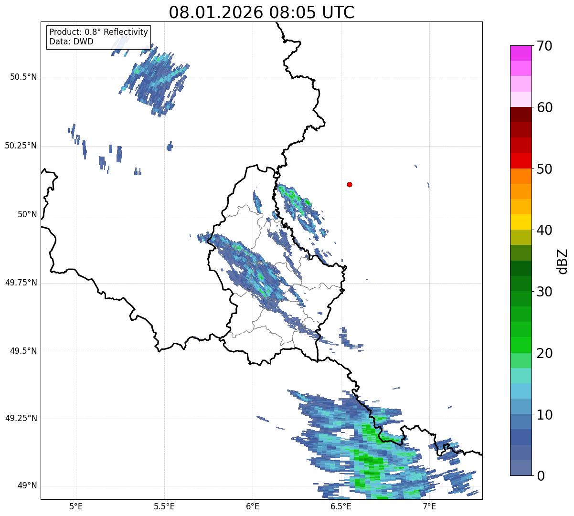Click the pale pink colorbar segment above 60
The width and height of the screenshot is (574, 516).
point(521,99)
